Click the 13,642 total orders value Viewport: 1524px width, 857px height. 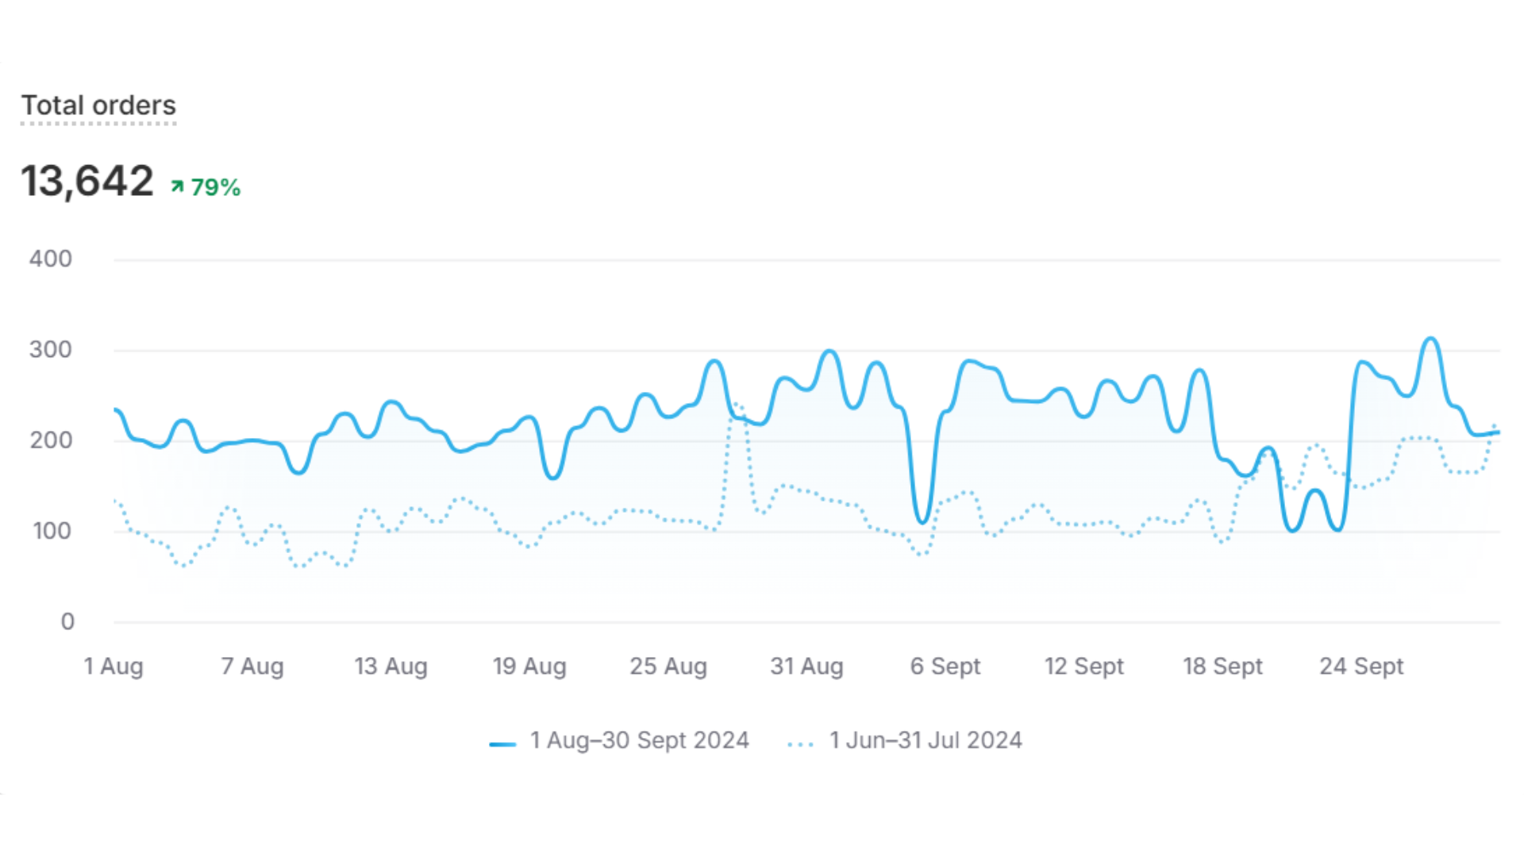(x=87, y=181)
